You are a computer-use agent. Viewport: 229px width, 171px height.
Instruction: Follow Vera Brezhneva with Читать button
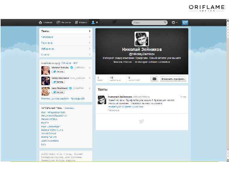point(58,92)
